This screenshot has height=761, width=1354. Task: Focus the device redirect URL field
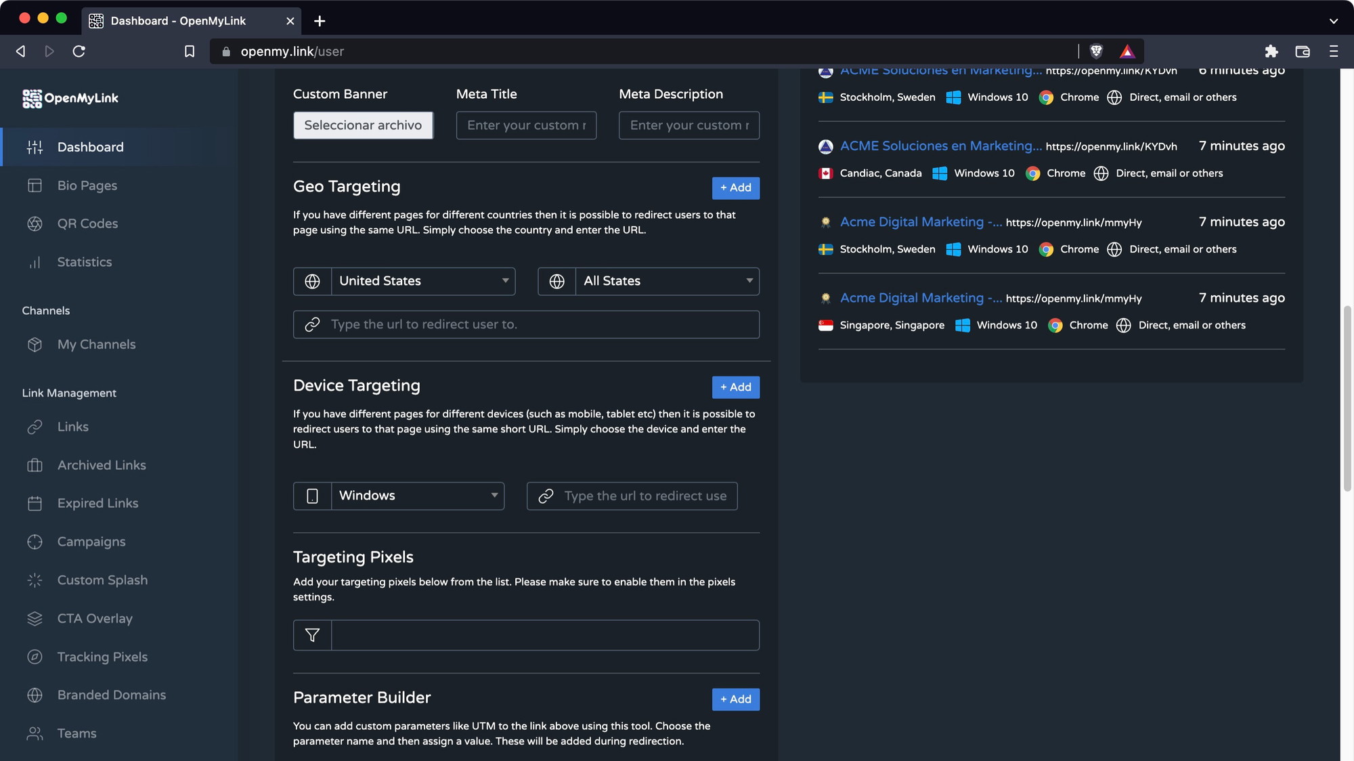632,496
